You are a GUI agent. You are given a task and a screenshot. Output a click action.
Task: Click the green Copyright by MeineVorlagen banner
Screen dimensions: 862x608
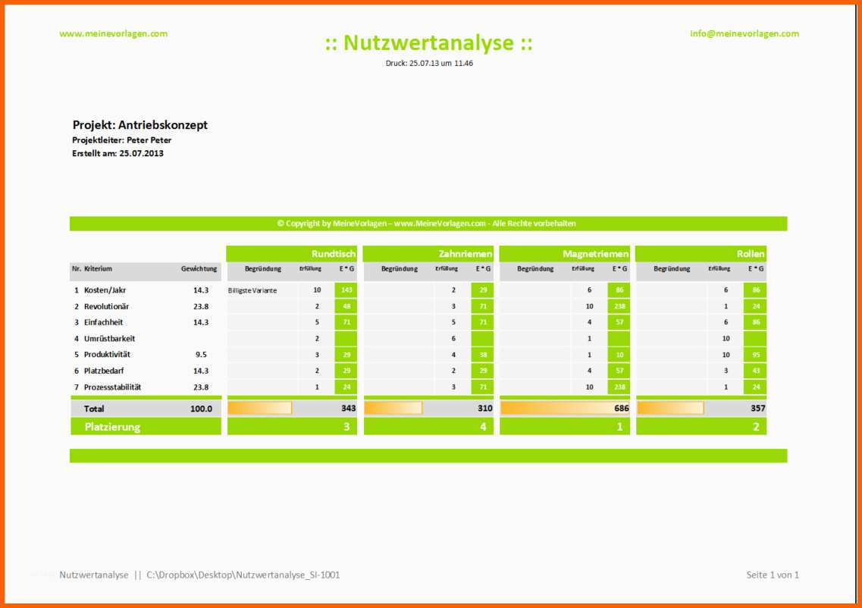(x=428, y=224)
